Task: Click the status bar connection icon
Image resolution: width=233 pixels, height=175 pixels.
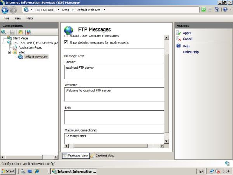Action: click(227, 163)
